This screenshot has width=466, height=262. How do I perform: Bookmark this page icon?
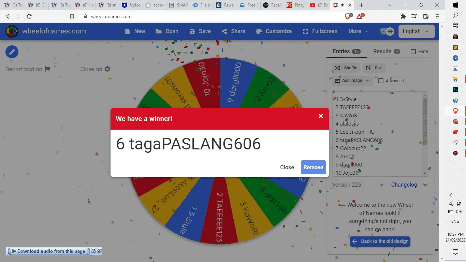(x=72, y=16)
